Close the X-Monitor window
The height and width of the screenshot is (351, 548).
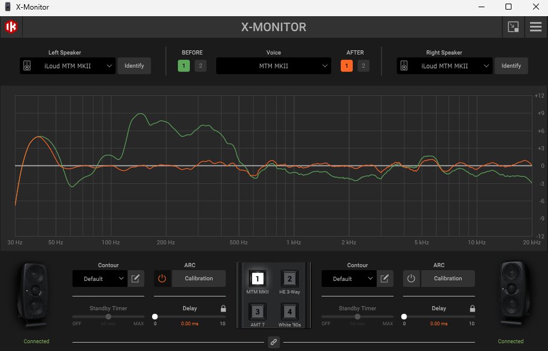click(x=536, y=7)
